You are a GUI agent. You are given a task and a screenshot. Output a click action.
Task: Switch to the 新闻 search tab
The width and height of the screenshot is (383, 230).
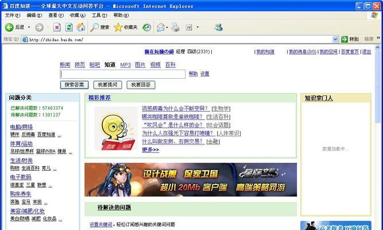tap(65, 65)
